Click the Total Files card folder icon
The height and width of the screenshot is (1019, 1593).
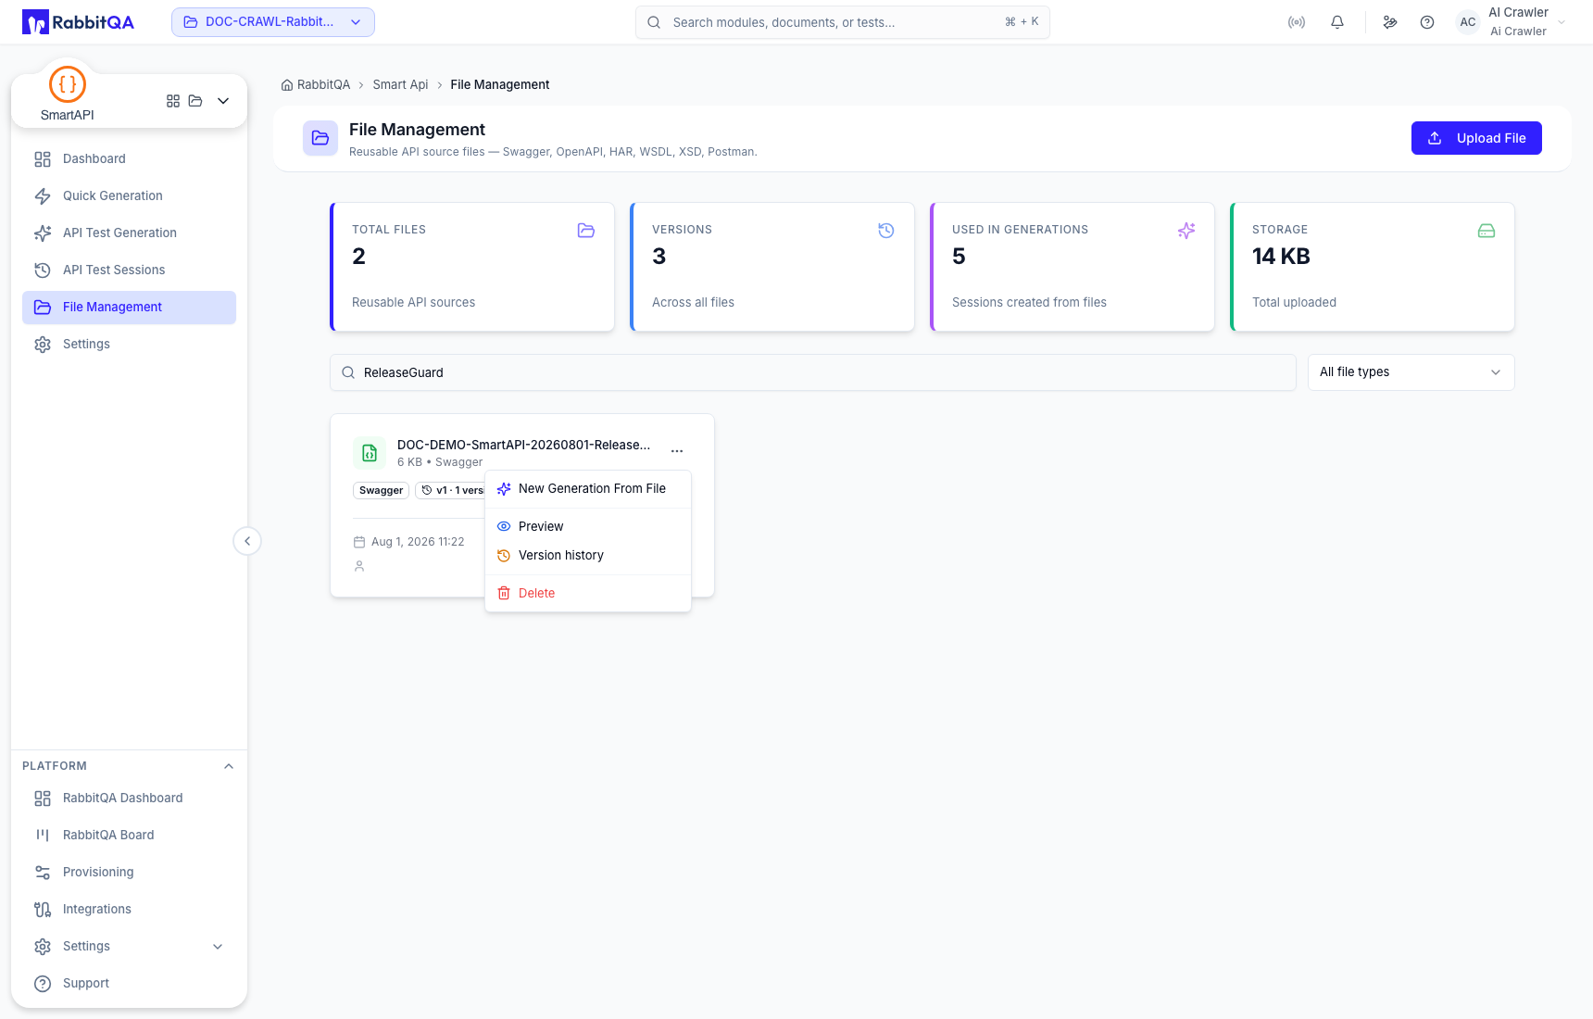tap(586, 231)
